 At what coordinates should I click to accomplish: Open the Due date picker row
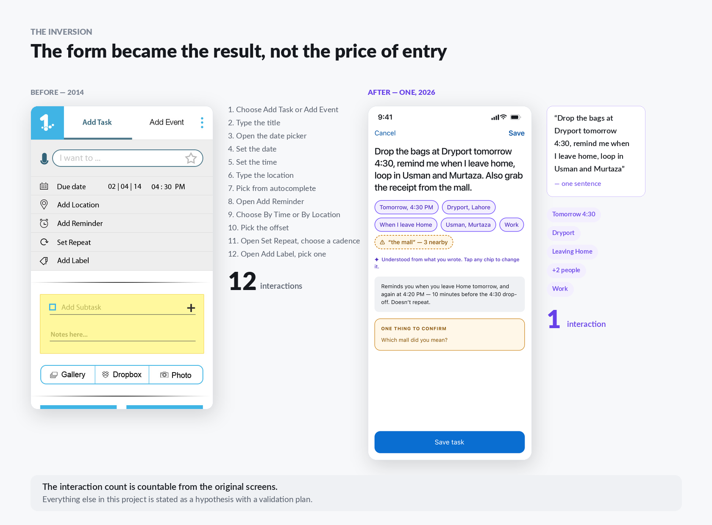(122, 186)
